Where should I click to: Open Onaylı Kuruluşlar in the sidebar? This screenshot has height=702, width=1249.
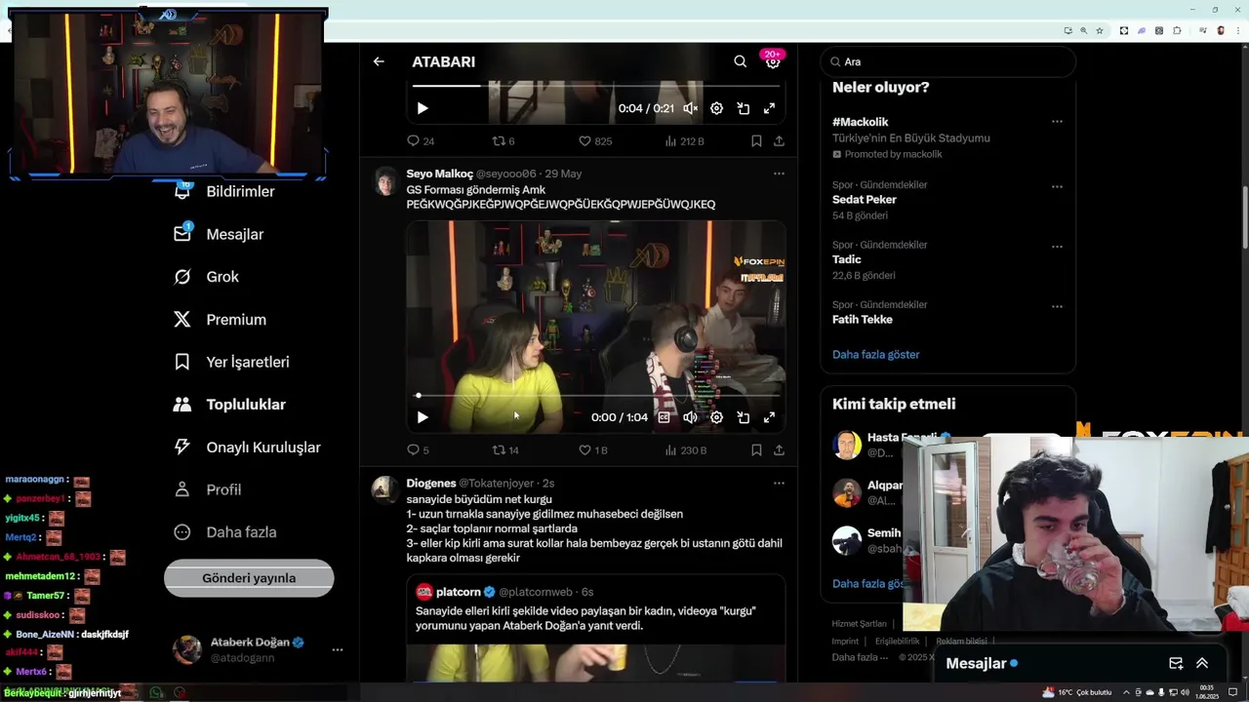(246, 447)
